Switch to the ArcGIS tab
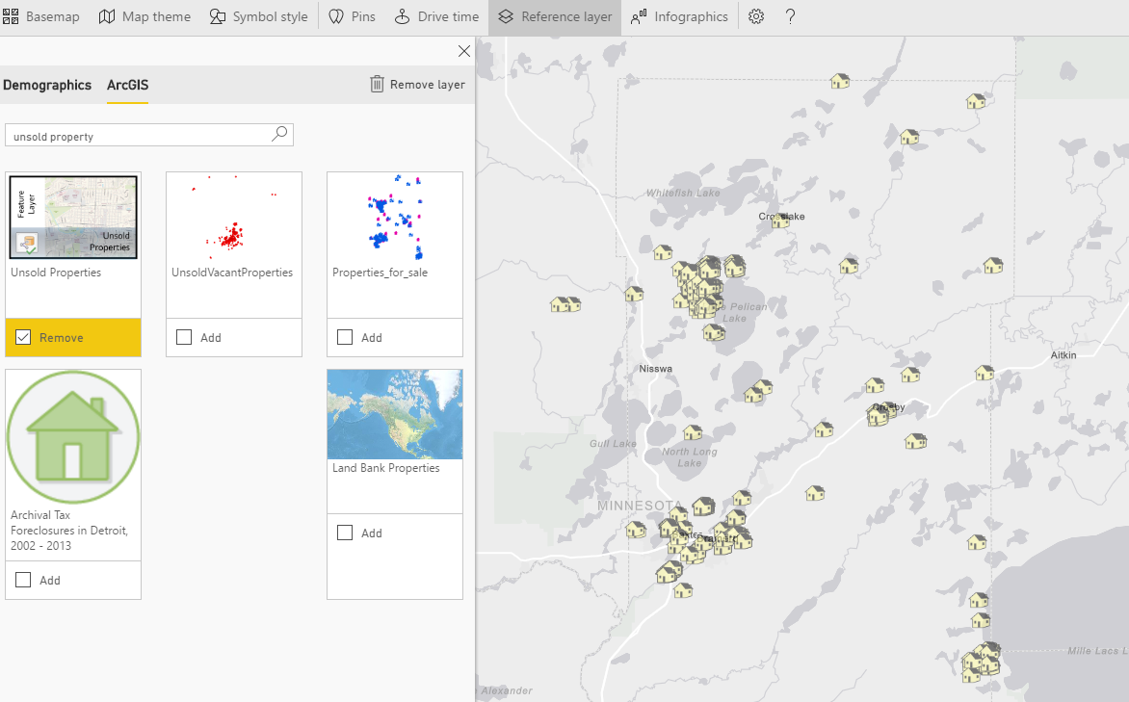 tap(127, 85)
